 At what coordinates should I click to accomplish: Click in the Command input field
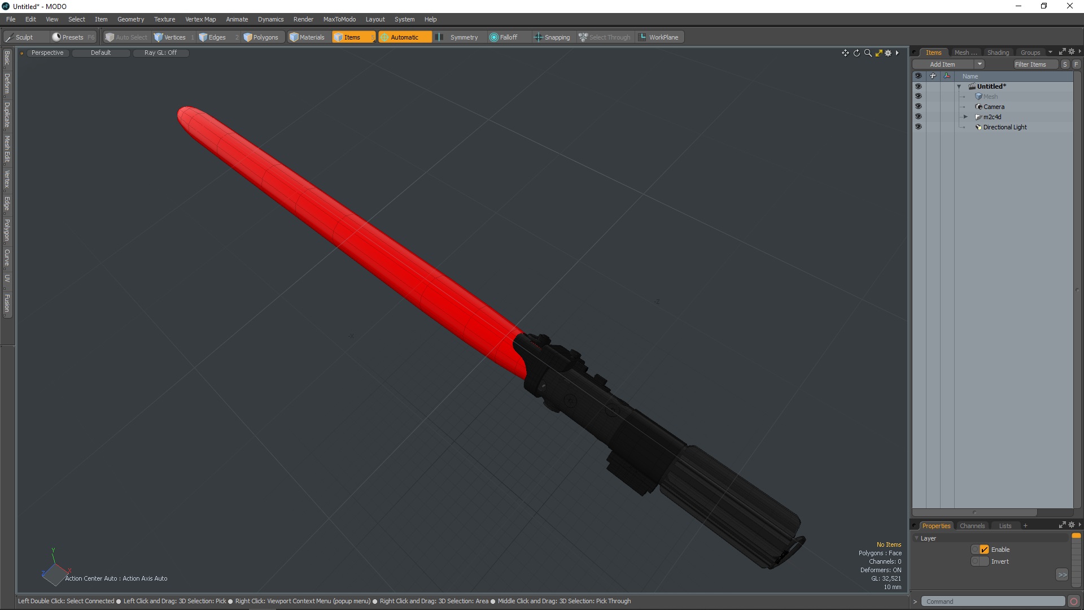(993, 602)
